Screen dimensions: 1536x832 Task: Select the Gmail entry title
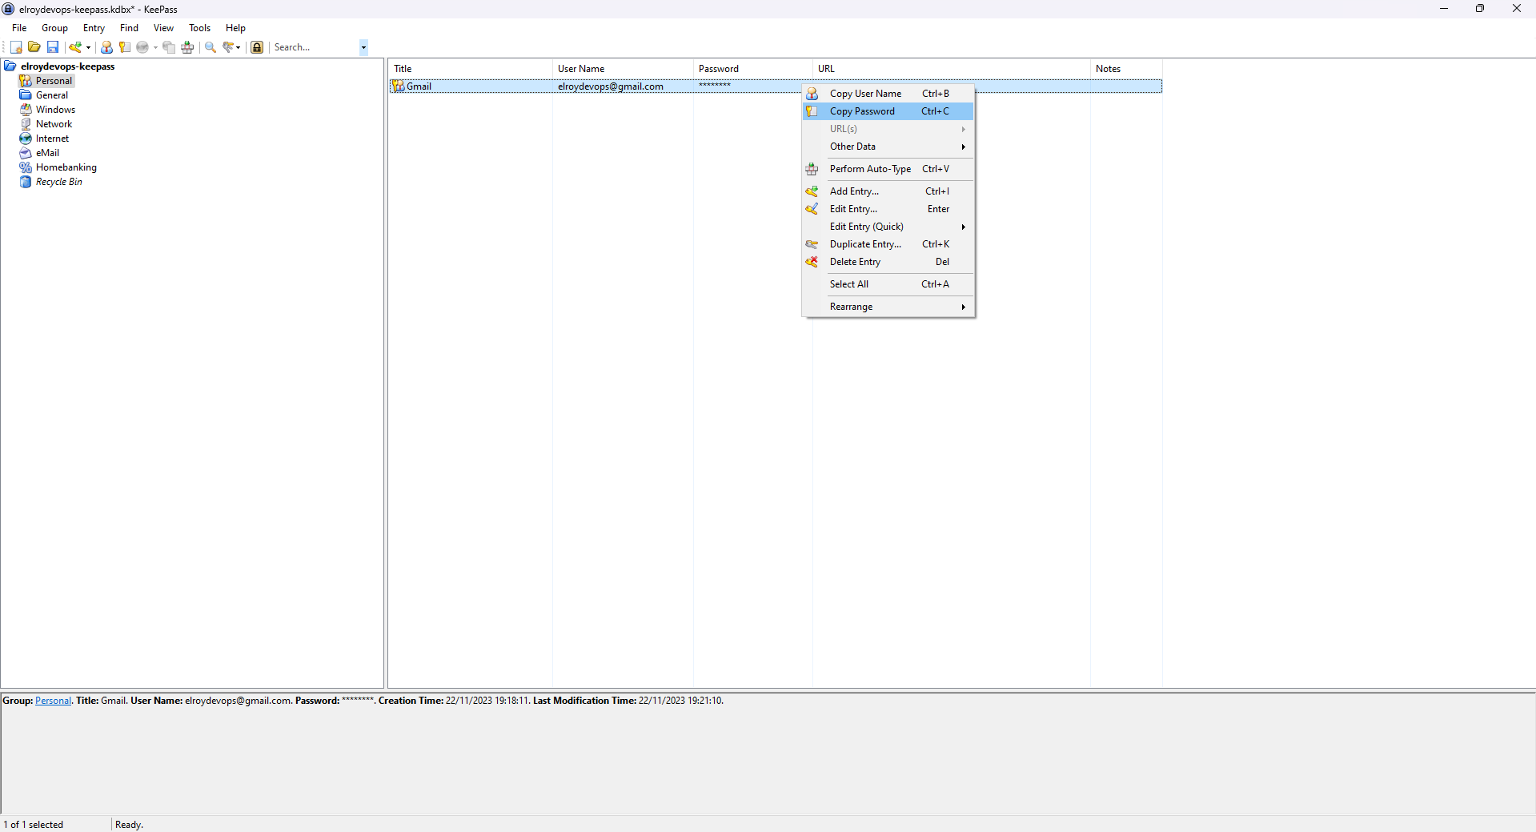click(419, 86)
